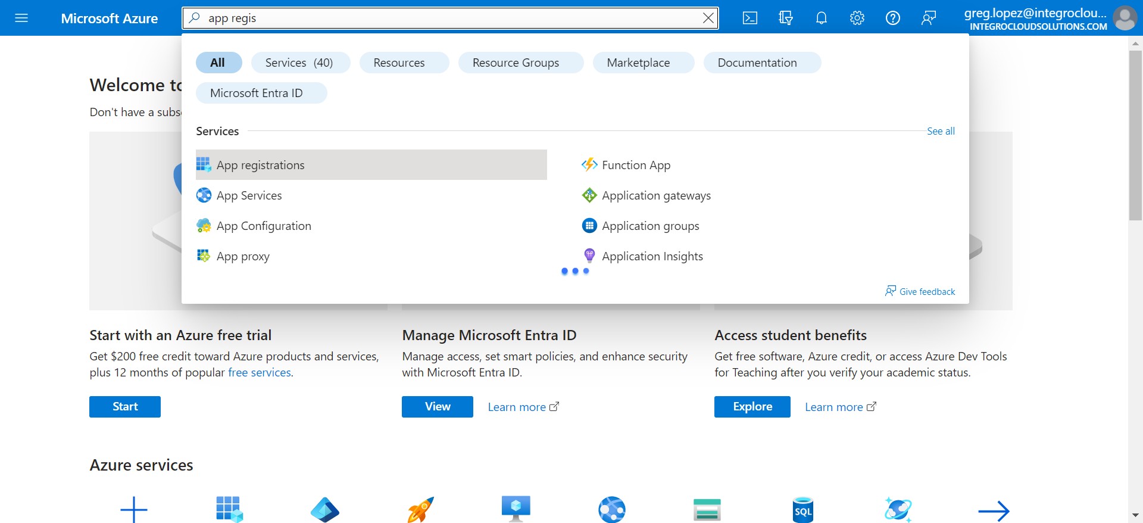Click the App Services icon in results

tap(204, 195)
